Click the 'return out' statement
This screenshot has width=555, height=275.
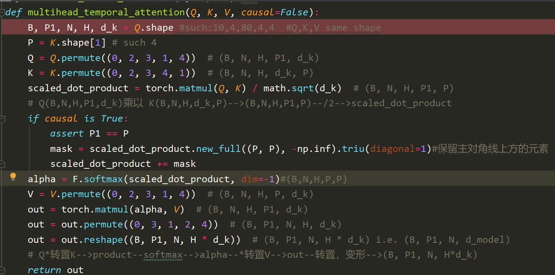pyautogui.click(x=55, y=270)
